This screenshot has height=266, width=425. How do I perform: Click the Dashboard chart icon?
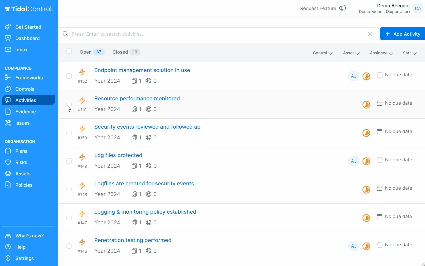click(8, 38)
